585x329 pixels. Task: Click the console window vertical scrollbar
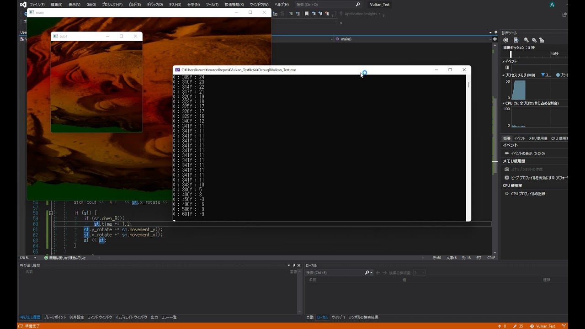[468, 148]
